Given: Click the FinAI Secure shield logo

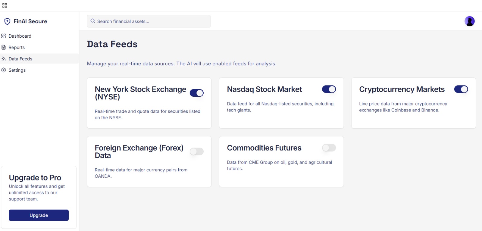Looking at the screenshot, I should (7, 21).
